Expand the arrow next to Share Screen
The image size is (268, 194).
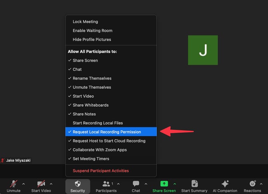[x=174, y=184]
